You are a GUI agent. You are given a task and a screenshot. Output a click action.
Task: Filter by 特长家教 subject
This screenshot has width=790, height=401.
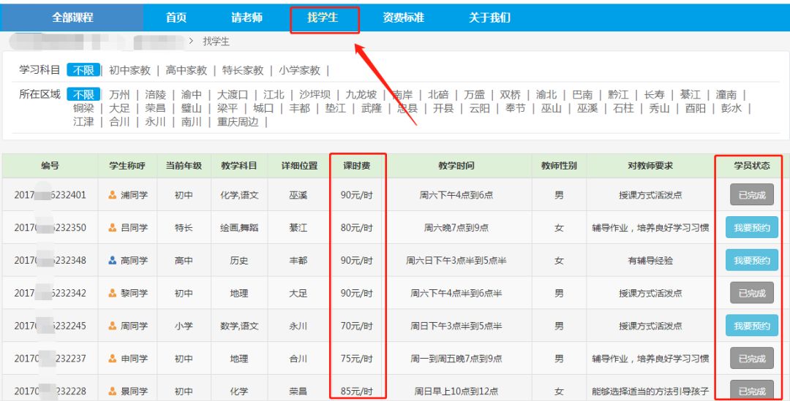click(x=243, y=70)
